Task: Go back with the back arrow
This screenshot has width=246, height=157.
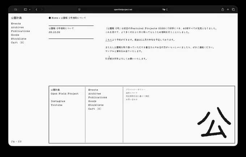Action: (x=37, y=9)
